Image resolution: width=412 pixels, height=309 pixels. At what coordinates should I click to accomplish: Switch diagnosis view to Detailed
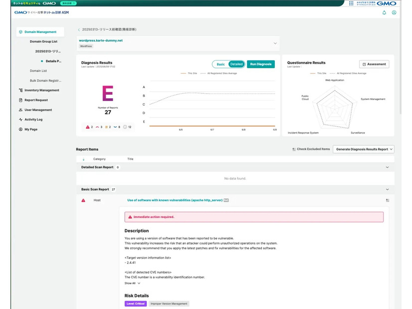(236, 64)
